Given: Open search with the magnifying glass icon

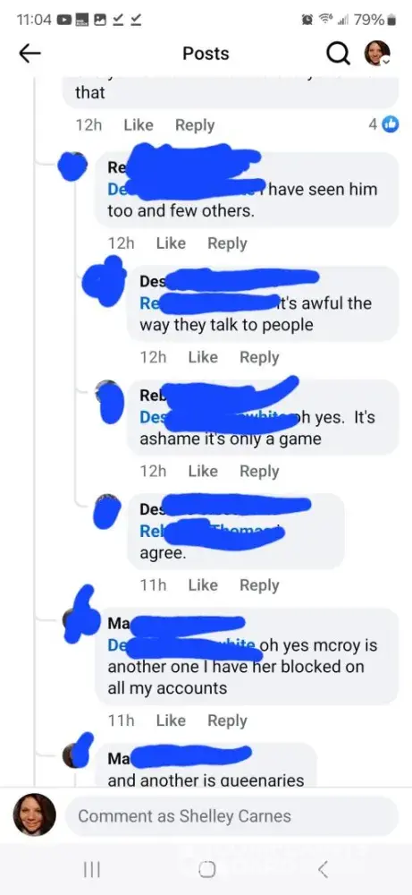Looking at the screenshot, I should [x=338, y=55].
